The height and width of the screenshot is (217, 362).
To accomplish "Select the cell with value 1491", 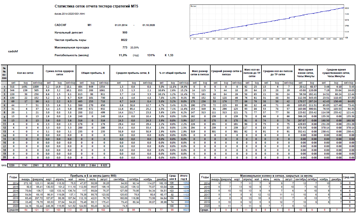I will pyautogui.click(x=25, y=87).
